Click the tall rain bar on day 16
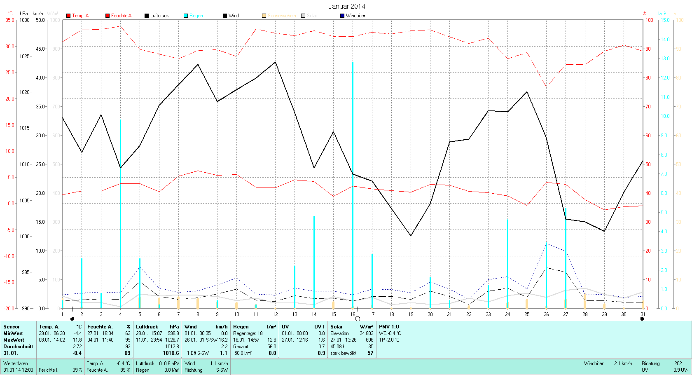 pos(353,185)
